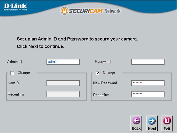Uncheck the Change checkbox above New Password
Viewport: 177px width, 133px height.
[98, 73]
